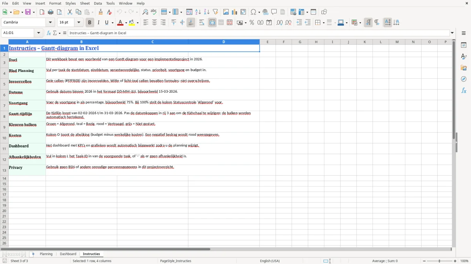Open the Name Box dropdown arrow

tap(38, 33)
